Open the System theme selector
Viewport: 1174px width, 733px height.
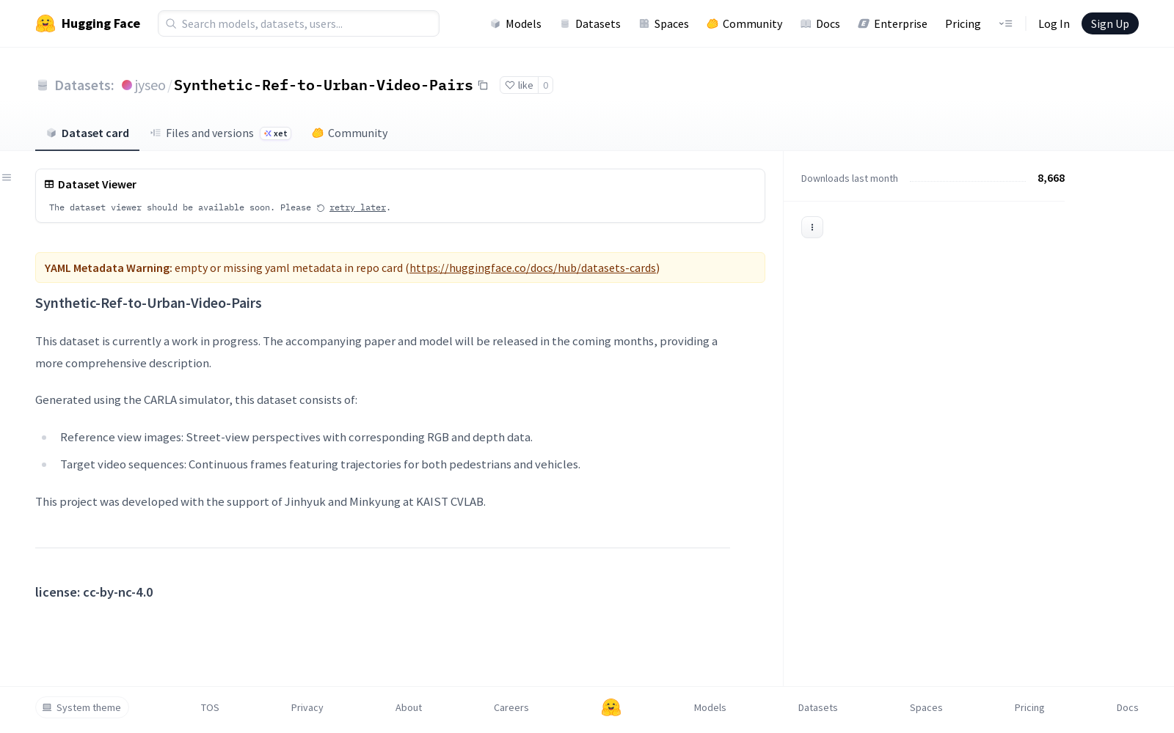pyautogui.click(x=82, y=707)
